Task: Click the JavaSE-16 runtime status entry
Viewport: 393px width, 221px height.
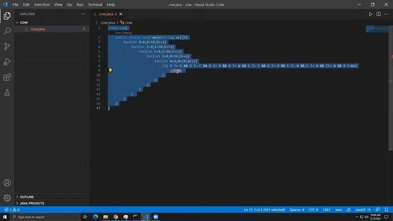Action: (363, 210)
